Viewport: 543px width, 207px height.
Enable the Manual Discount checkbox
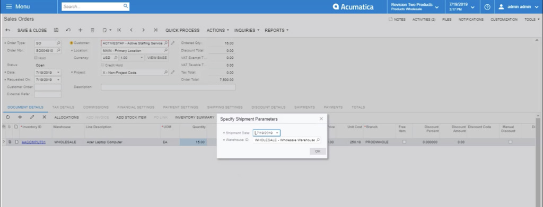pyautogui.click(x=510, y=142)
